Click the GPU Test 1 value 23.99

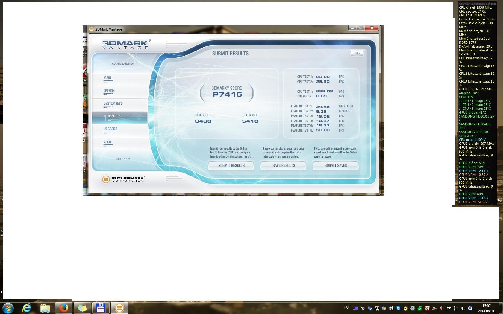(323, 77)
